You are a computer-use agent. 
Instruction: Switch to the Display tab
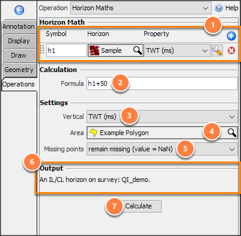[x=19, y=41]
